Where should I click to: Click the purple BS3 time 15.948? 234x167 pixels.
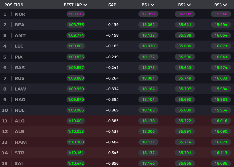click(x=221, y=14)
